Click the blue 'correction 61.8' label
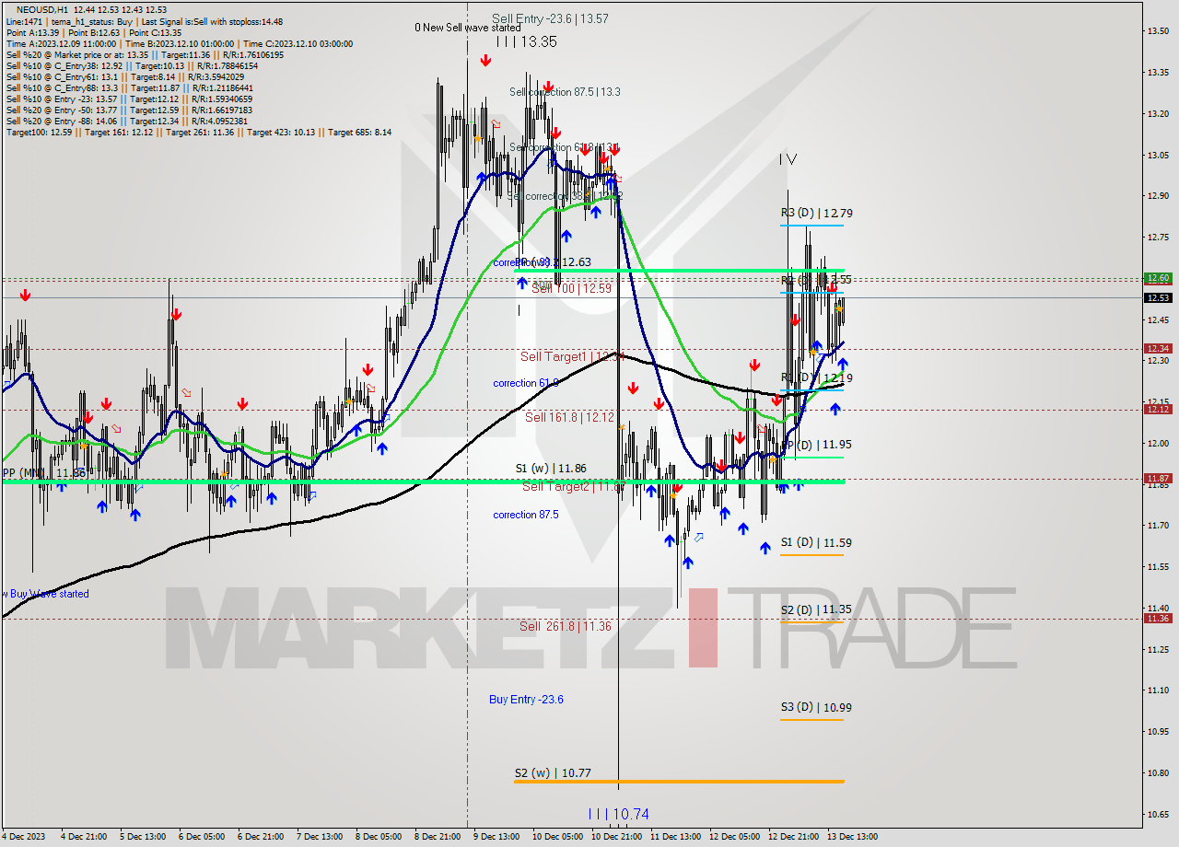This screenshot has width=1179, height=847. [x=526, y=383]
